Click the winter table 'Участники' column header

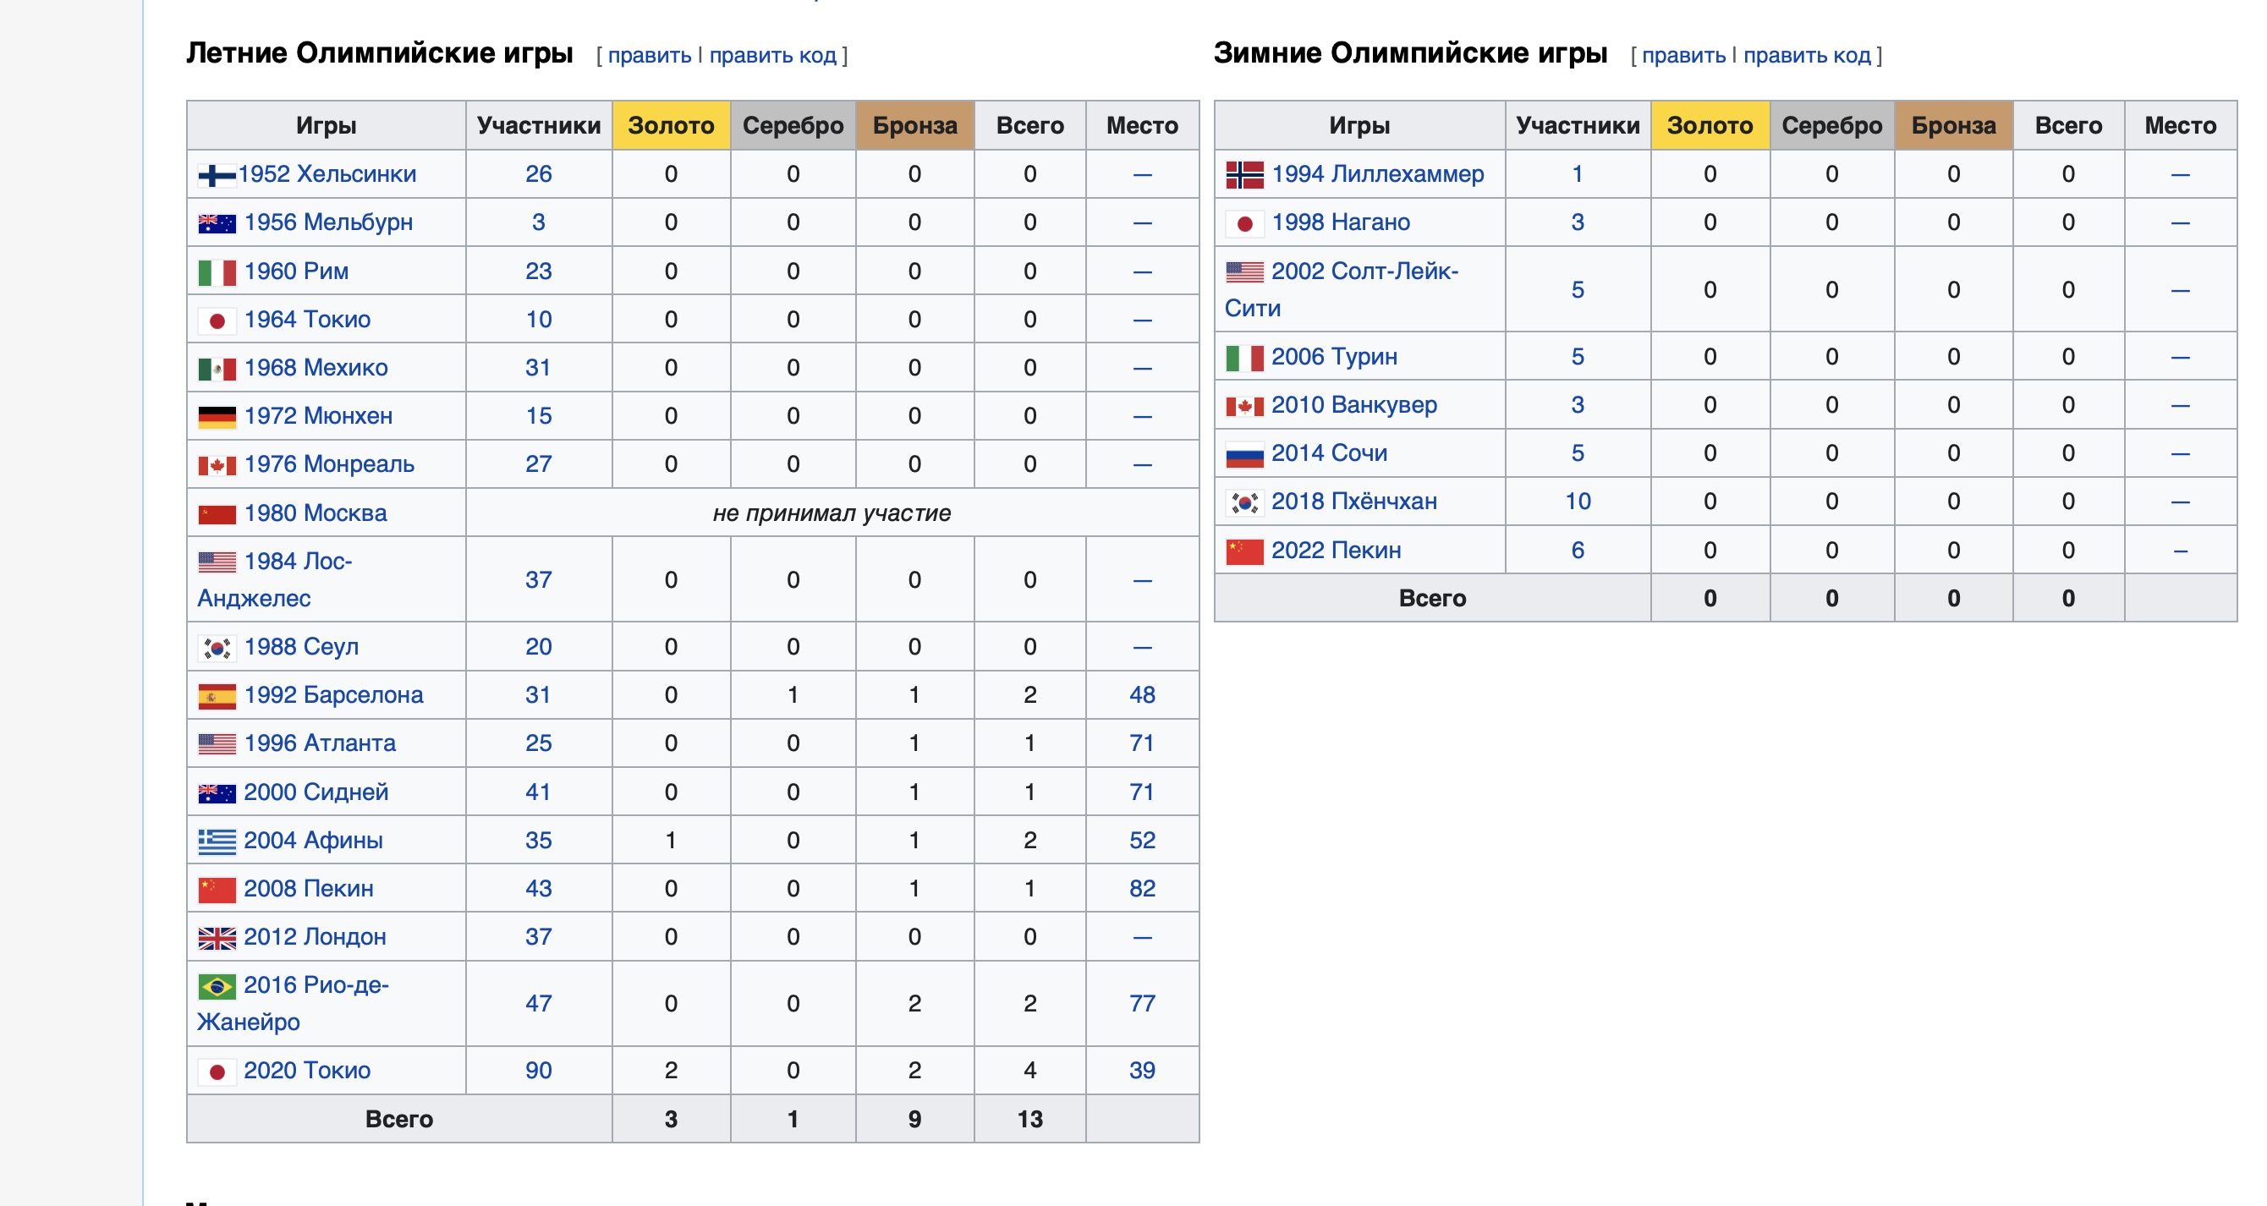(x=1578, y=126)
